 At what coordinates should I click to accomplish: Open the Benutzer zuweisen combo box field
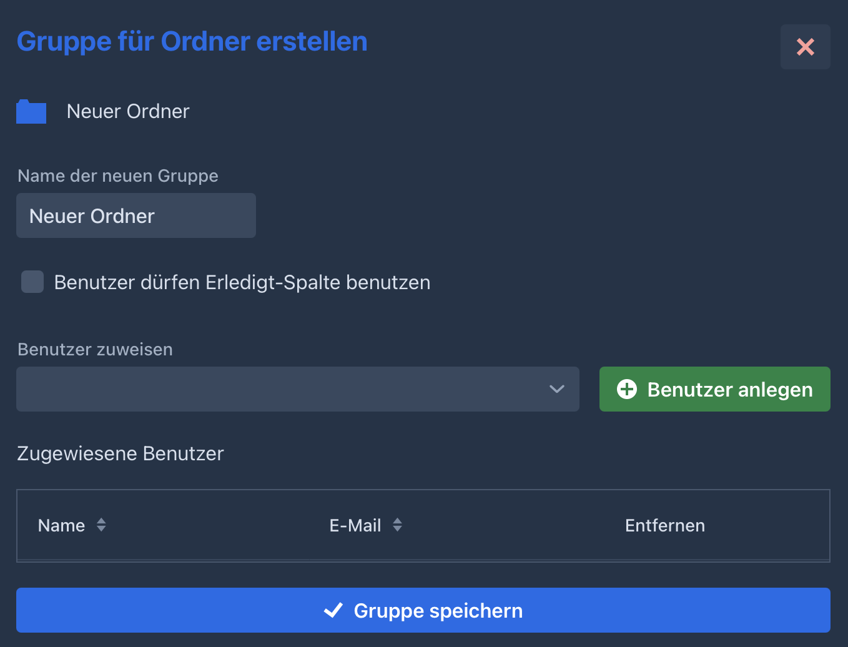coord(281,389)
